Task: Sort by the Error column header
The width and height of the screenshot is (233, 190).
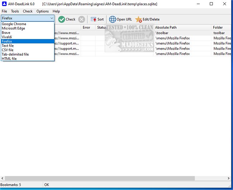Action: tap(88, 28)
